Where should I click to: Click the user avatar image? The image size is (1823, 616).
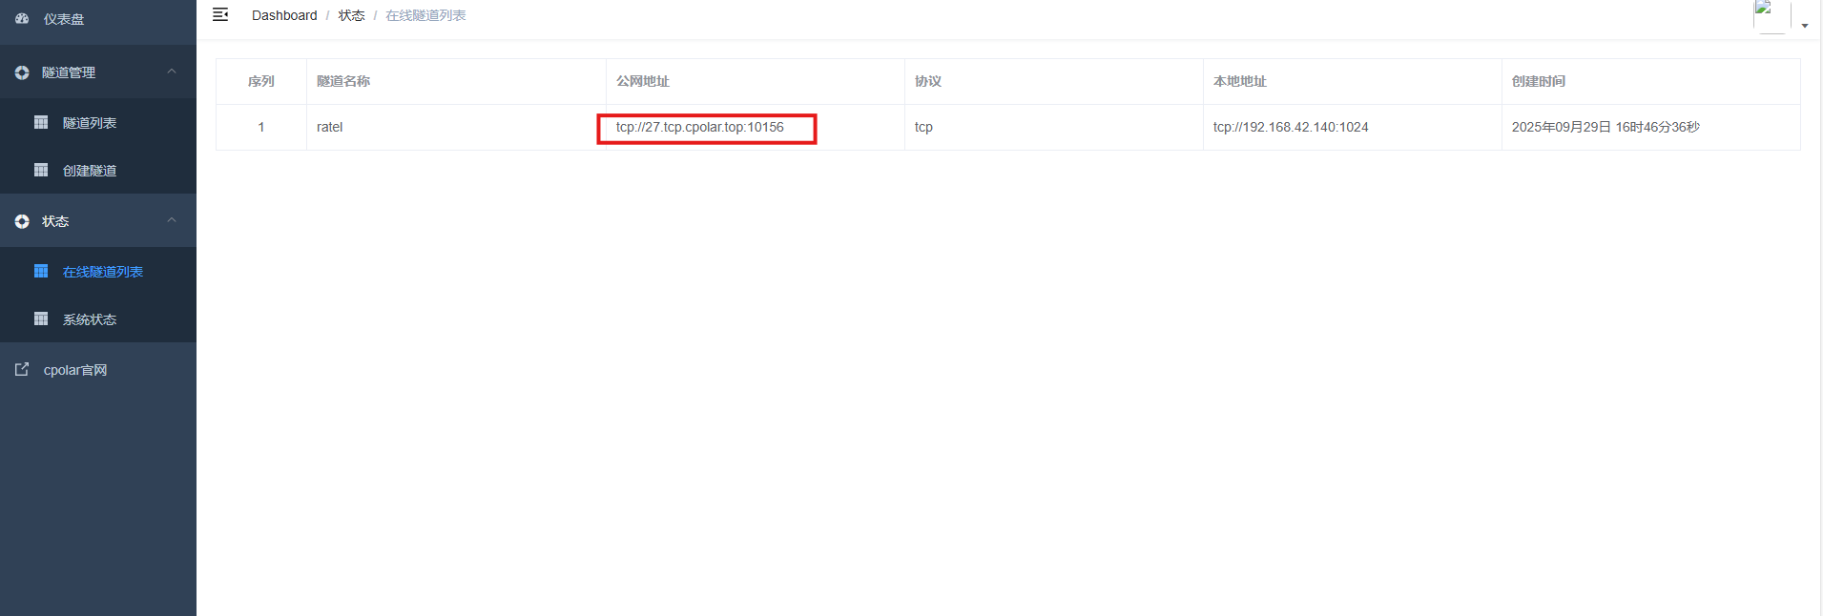[1771, 16]
